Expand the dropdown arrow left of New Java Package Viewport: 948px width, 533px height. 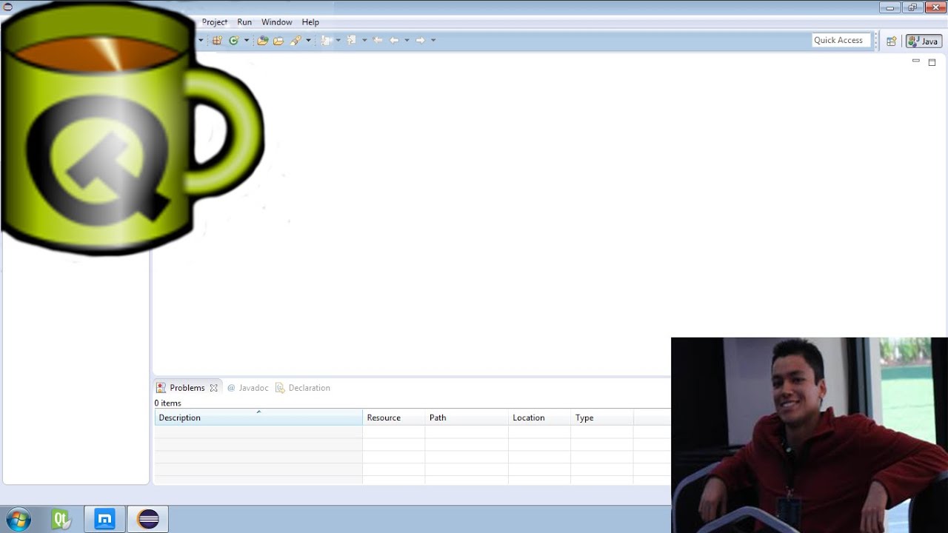pos(201,41)
